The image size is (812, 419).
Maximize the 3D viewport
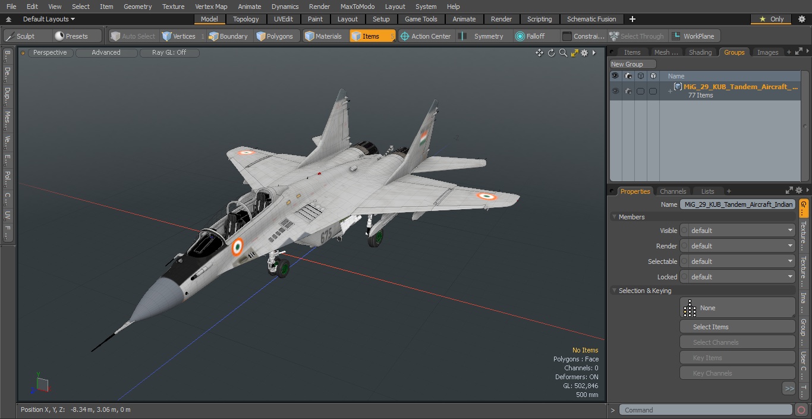point(574,53)
